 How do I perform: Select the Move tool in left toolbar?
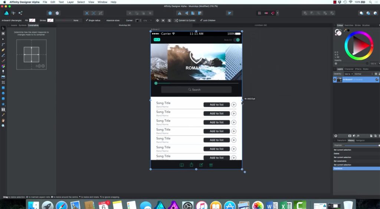coord(3,28)
